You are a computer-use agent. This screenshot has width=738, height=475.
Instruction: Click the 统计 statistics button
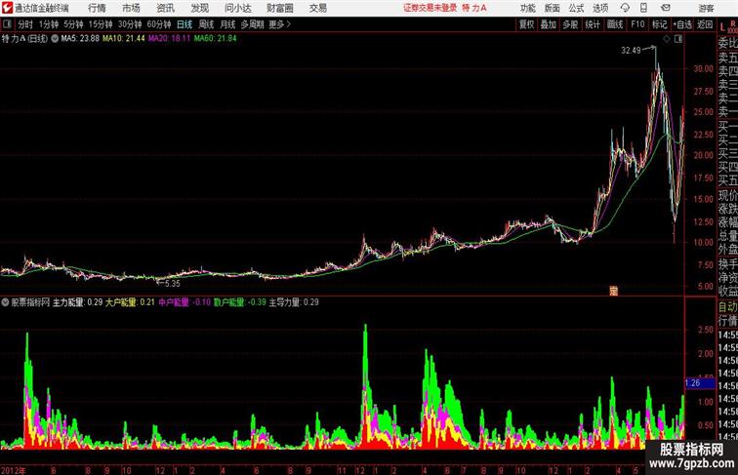(x=593, y=24)
